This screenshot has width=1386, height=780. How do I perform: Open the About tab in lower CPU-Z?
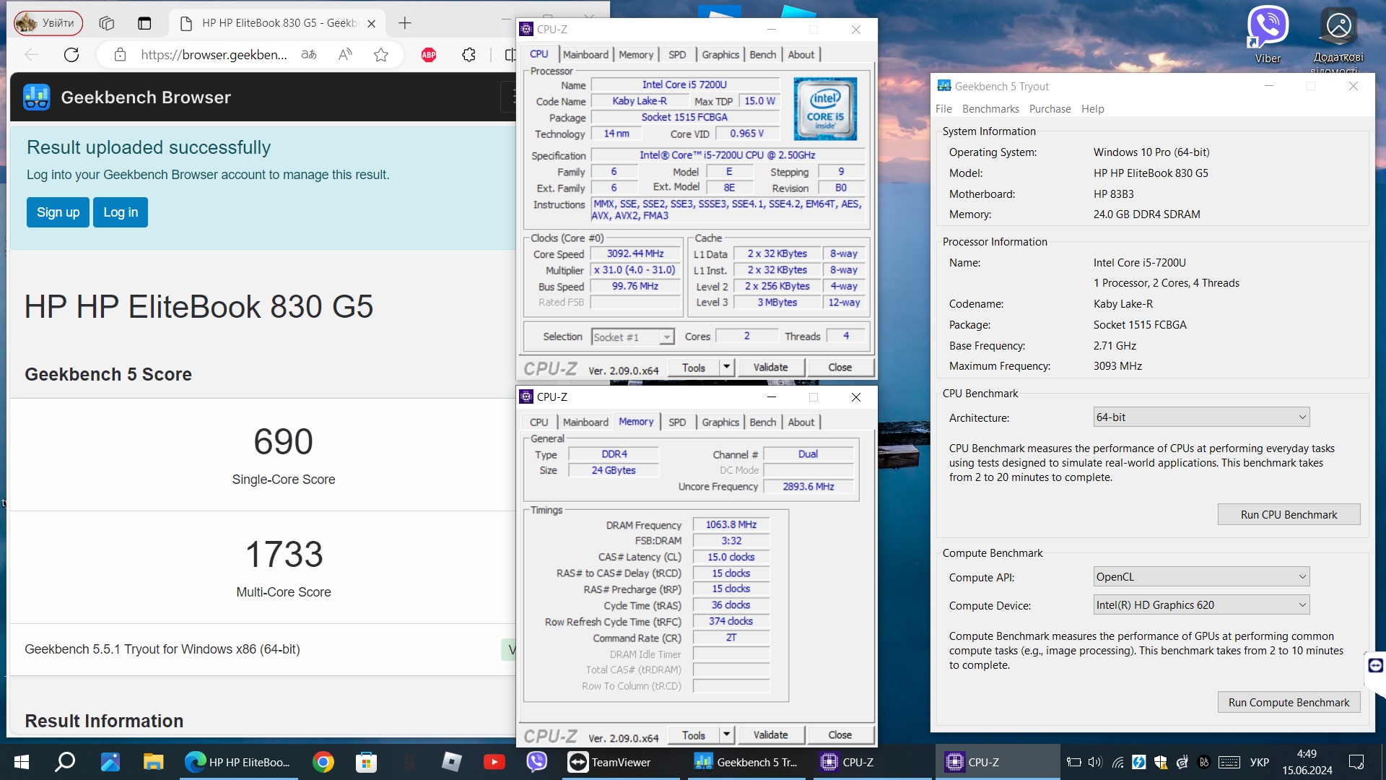(801, 422)
